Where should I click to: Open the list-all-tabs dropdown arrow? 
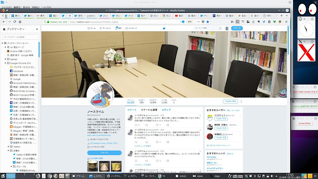[287, 15]
